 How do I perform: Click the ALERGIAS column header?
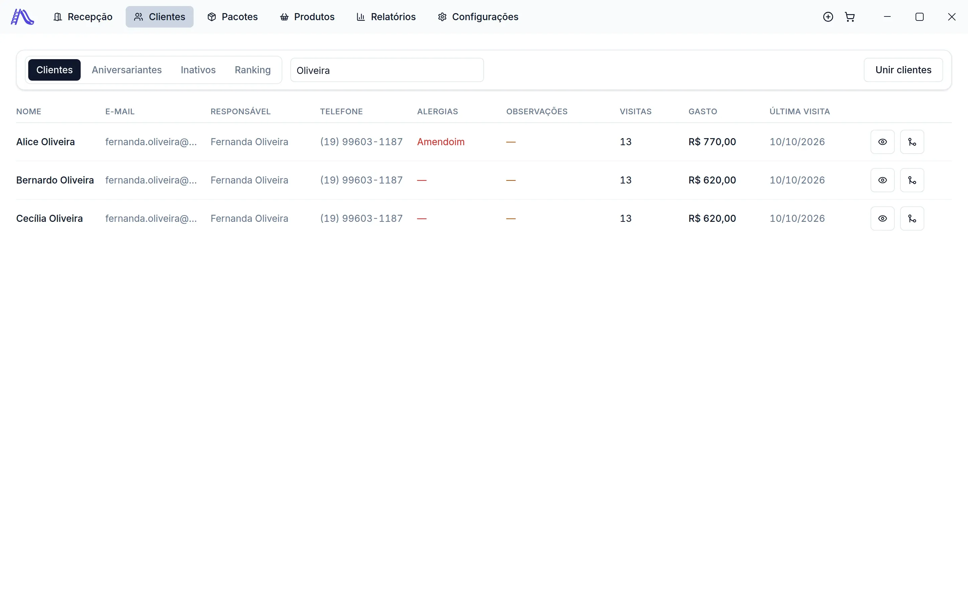438,112
